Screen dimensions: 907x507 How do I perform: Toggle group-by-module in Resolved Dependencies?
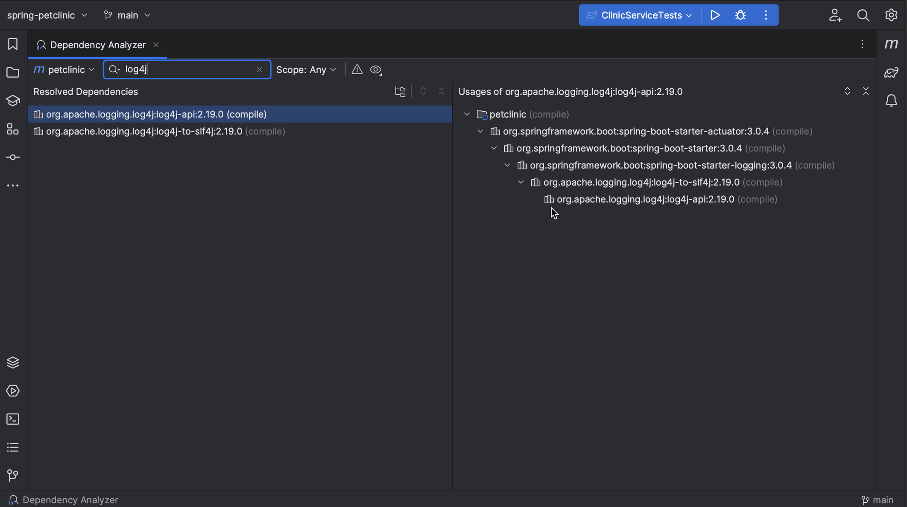[x=400, y=91]
